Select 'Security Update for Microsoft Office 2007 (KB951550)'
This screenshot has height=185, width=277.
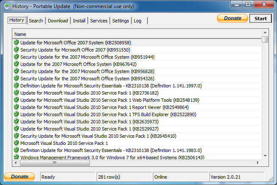click(75, 50)
